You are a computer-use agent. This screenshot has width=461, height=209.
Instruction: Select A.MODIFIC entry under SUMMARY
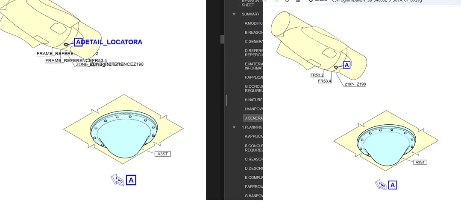click(x=253, y=23)
